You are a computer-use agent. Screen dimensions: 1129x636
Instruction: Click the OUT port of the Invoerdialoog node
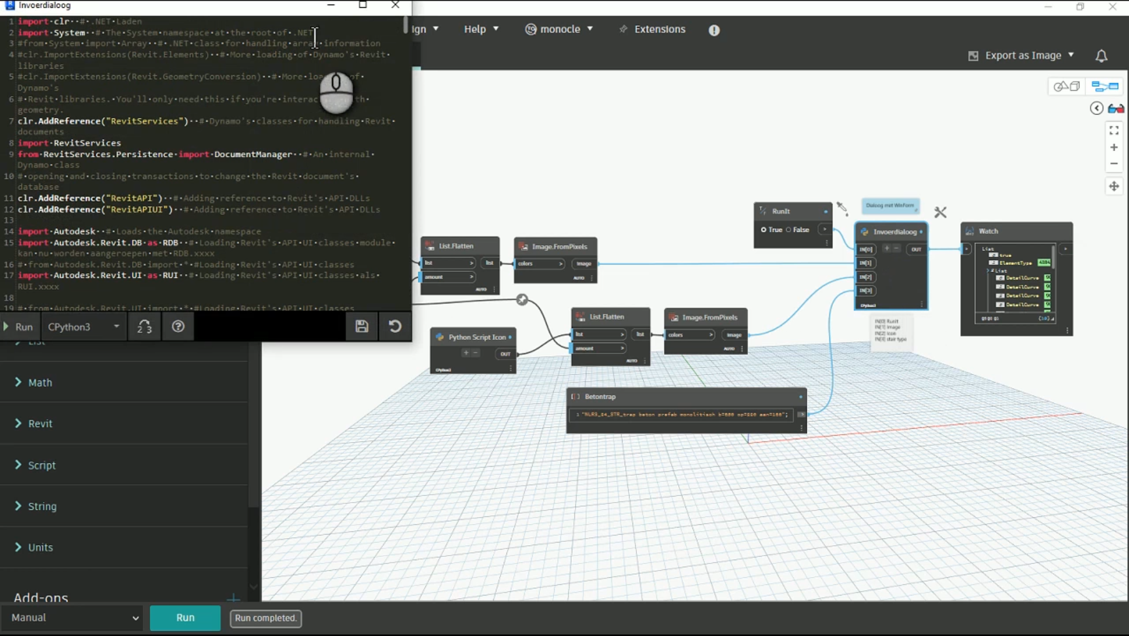point(916,249)
